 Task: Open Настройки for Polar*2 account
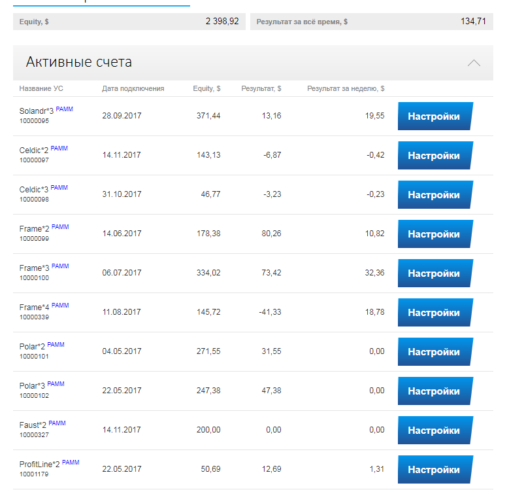click(434, 352)
